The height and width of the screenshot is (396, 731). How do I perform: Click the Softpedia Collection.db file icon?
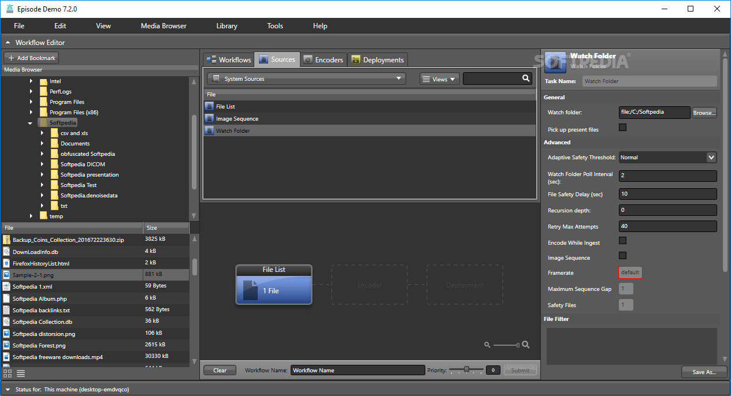[x=7, y=322]
